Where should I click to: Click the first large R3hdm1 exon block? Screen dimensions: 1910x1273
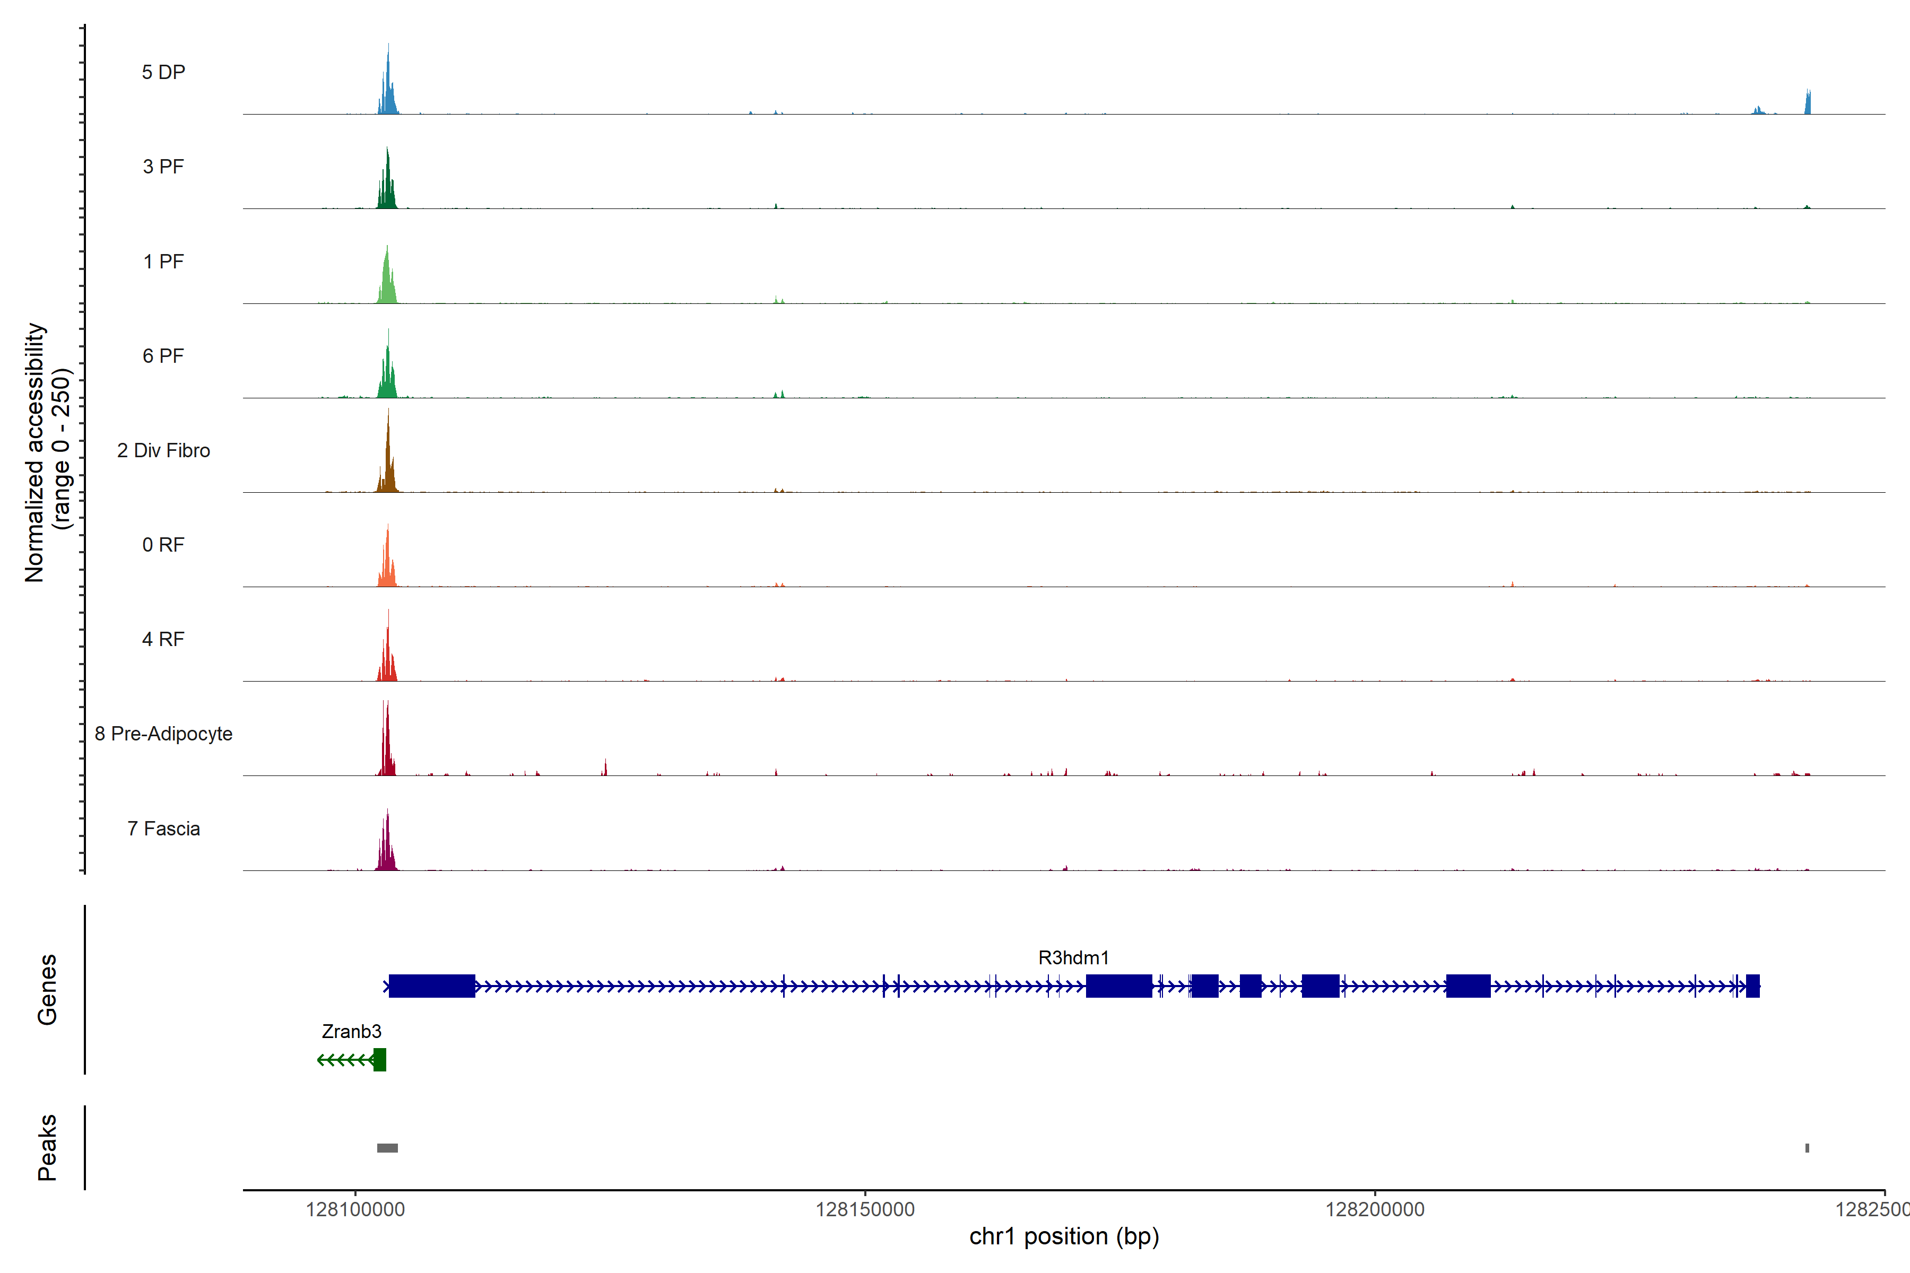click(431, 987)
